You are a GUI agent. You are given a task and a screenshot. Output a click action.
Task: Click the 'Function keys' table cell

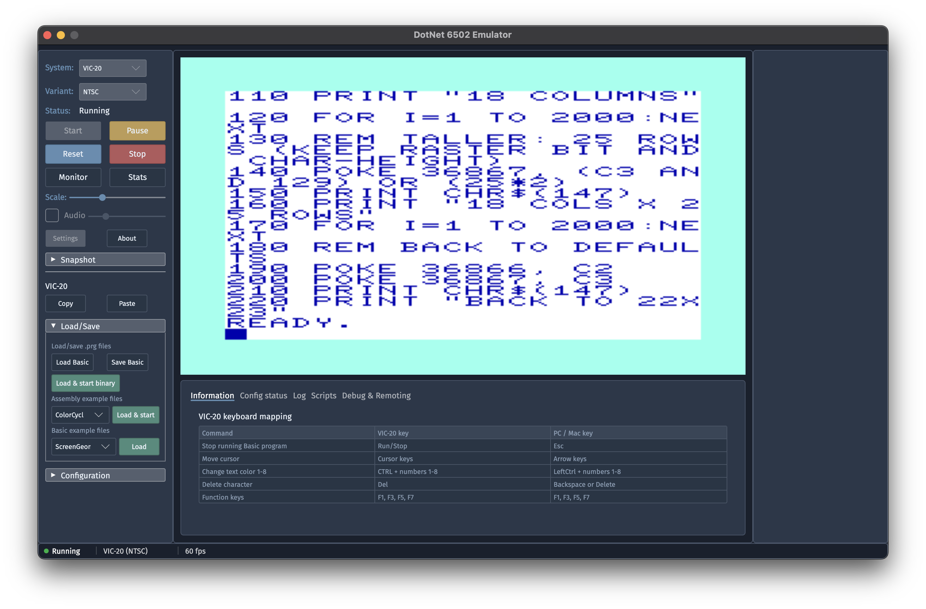[x=287, y=498]
